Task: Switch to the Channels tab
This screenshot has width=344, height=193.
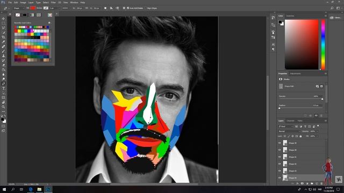Action: (x=290, y=121)
